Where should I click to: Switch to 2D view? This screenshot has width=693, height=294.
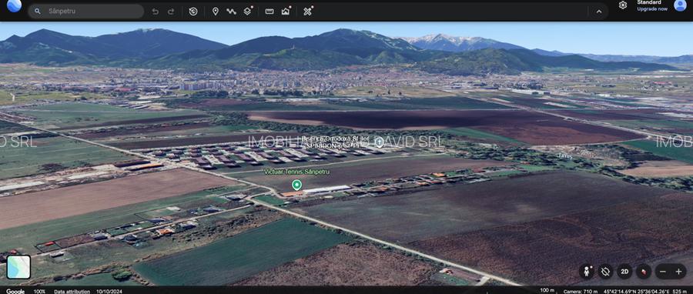(624, 272)
